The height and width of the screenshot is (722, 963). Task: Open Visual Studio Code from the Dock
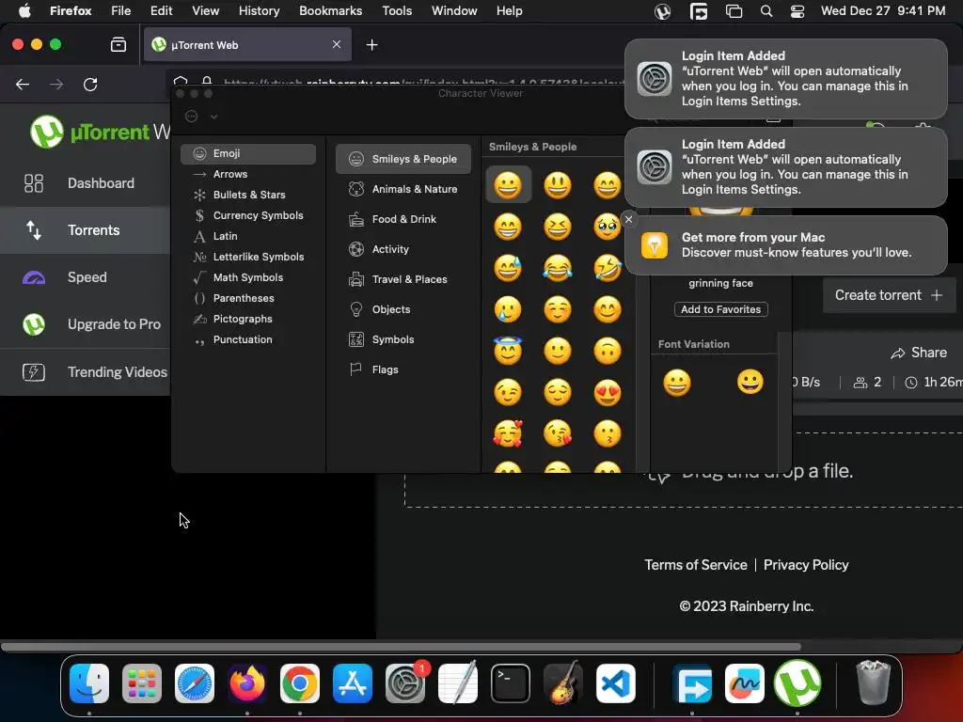pos(615,683)
